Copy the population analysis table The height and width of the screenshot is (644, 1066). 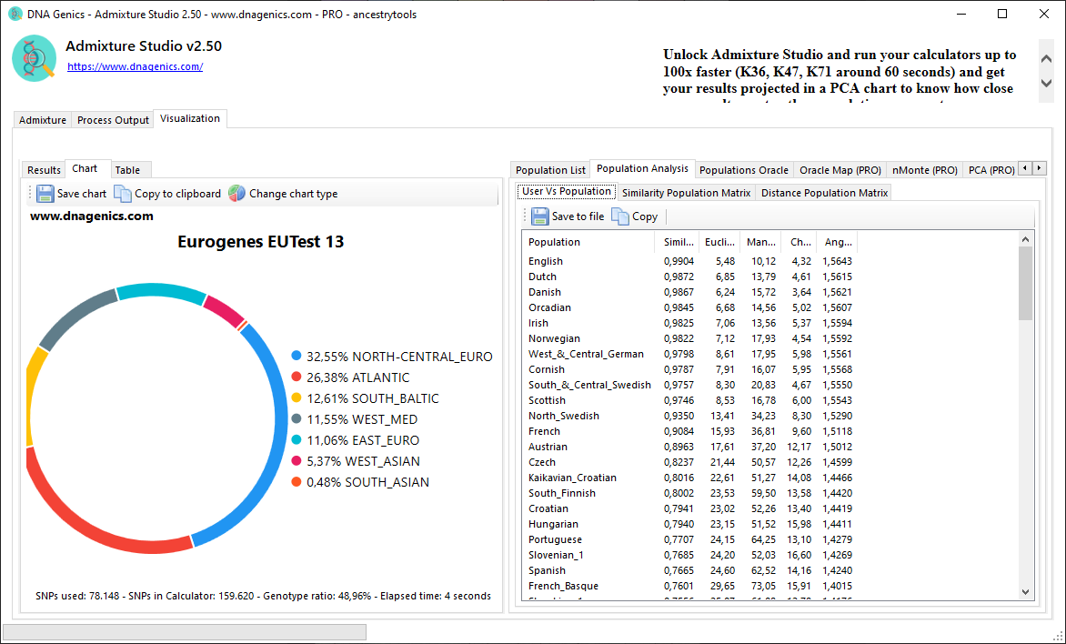coord(635,216)
